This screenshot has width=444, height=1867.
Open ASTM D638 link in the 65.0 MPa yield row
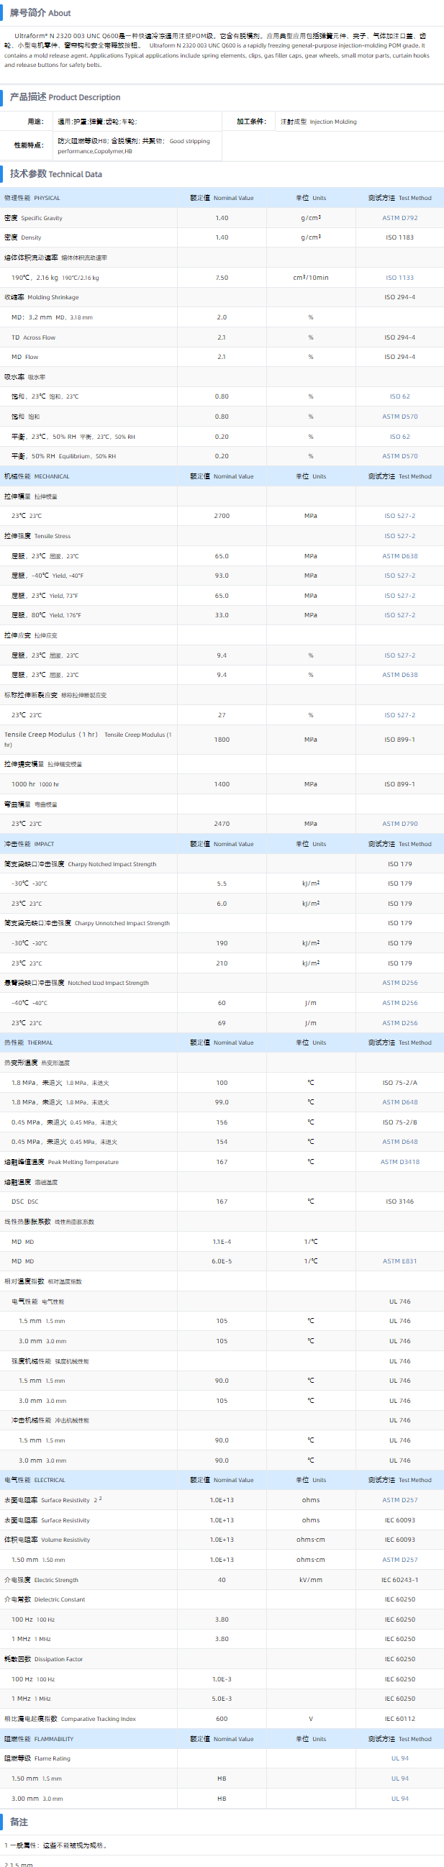tap(400, 556)
